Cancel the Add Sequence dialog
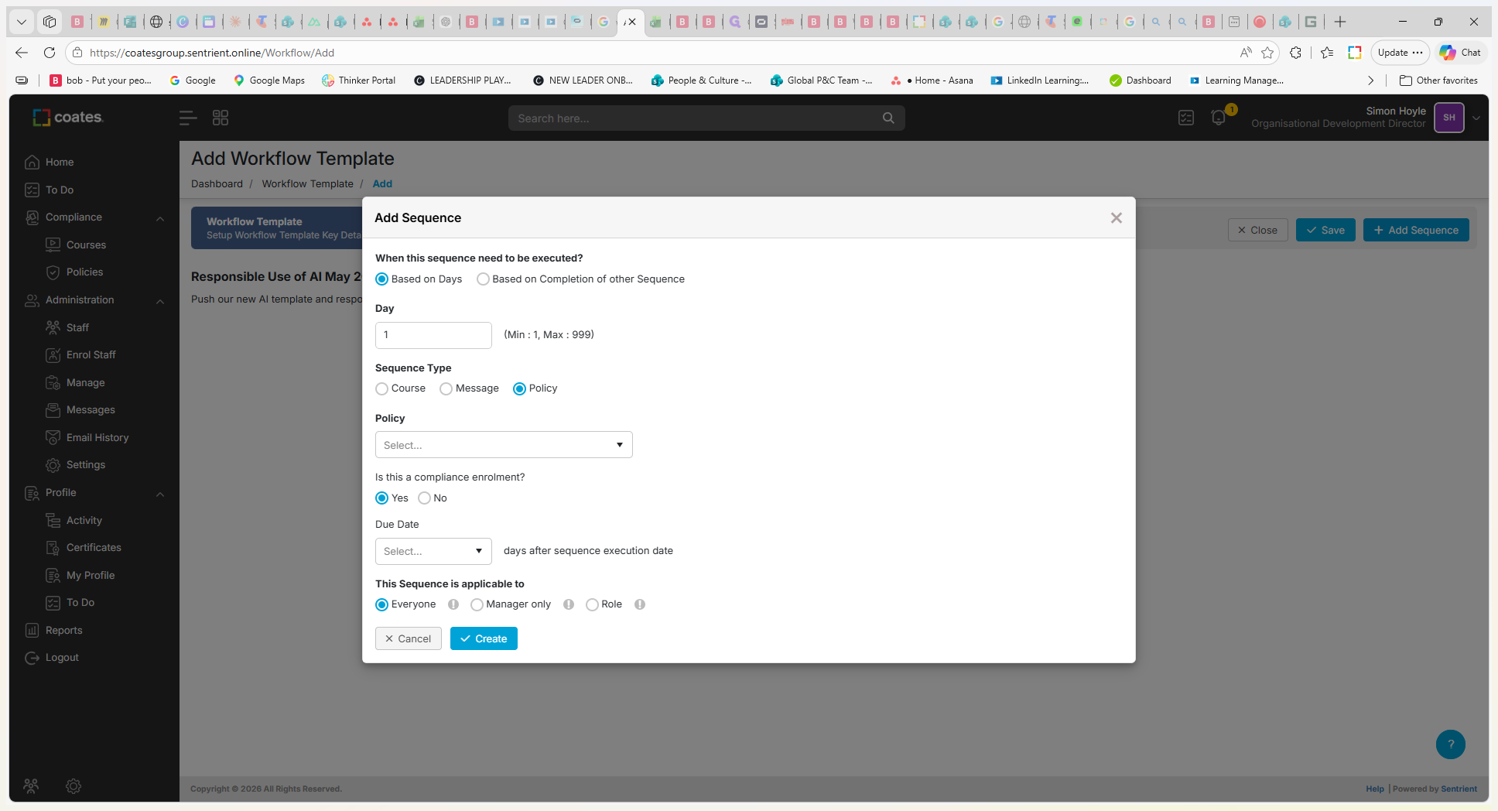The image size is (1498, 811). coord(409,638)
